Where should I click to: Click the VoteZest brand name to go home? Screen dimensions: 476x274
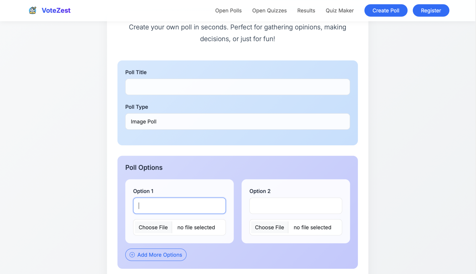click(56, 10)
